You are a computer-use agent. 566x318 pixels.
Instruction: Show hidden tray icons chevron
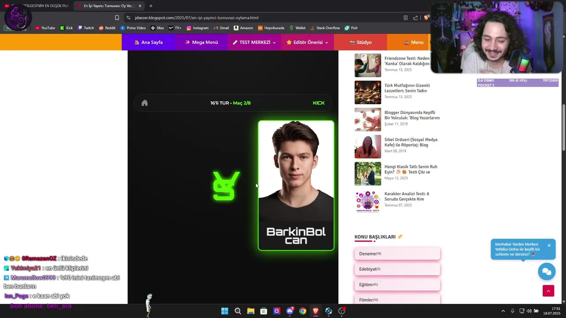point(503,311)
